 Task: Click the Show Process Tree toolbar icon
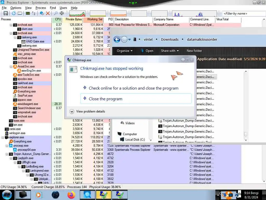pyautogui.click(x=34, y=13)
